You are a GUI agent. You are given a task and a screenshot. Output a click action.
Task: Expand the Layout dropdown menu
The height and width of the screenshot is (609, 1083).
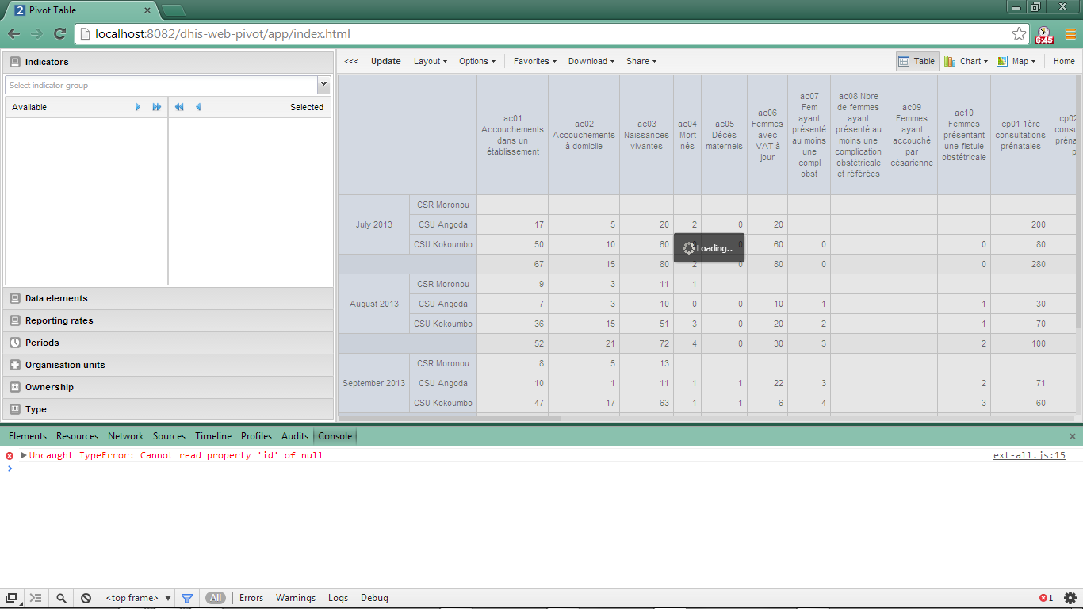coord(430,61)
